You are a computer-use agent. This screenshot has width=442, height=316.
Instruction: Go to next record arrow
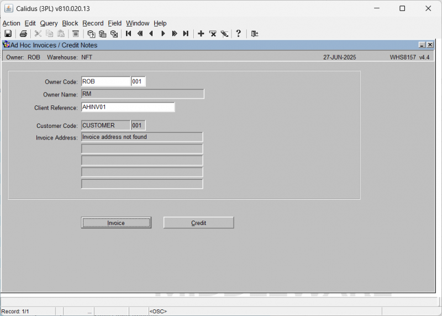163,34
